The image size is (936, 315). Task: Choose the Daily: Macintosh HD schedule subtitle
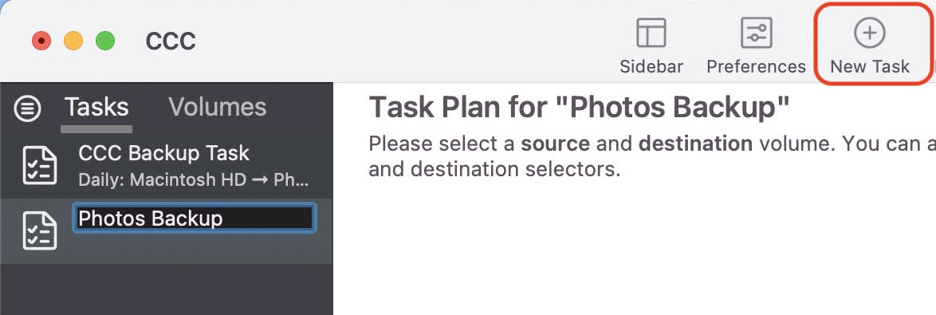click(194, 180)
